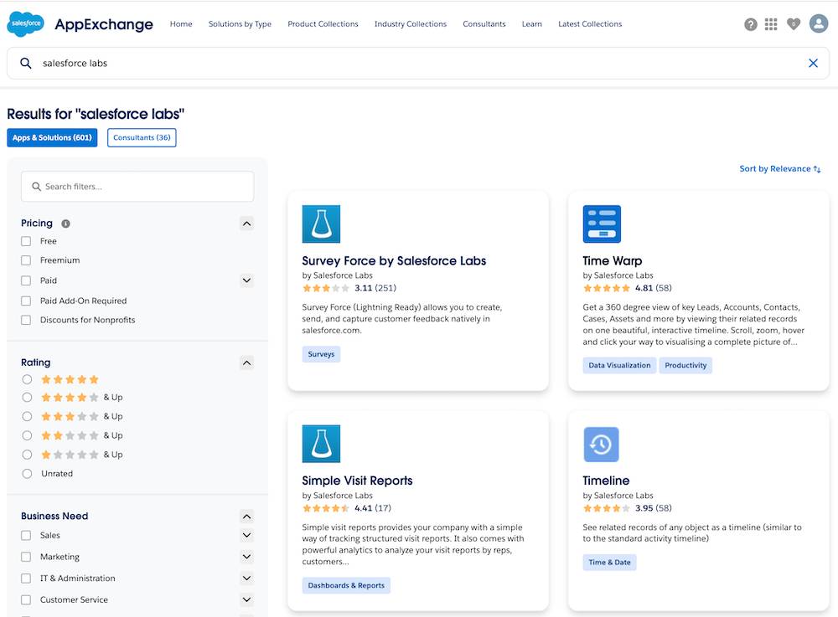
Task: Open the Timeline listing title
Action: coord(606,481)
